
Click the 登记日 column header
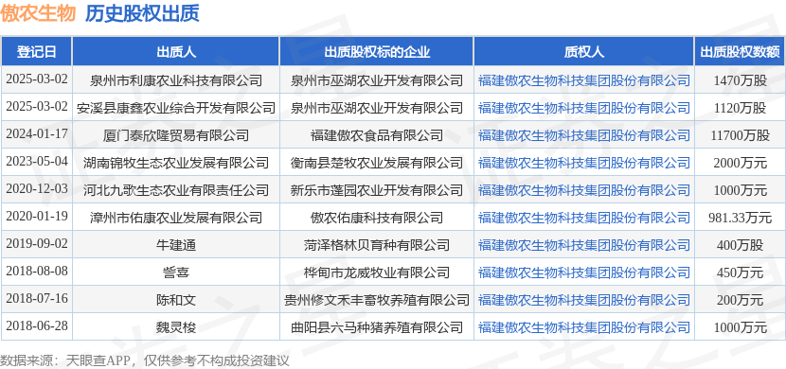tap(36, 52)
